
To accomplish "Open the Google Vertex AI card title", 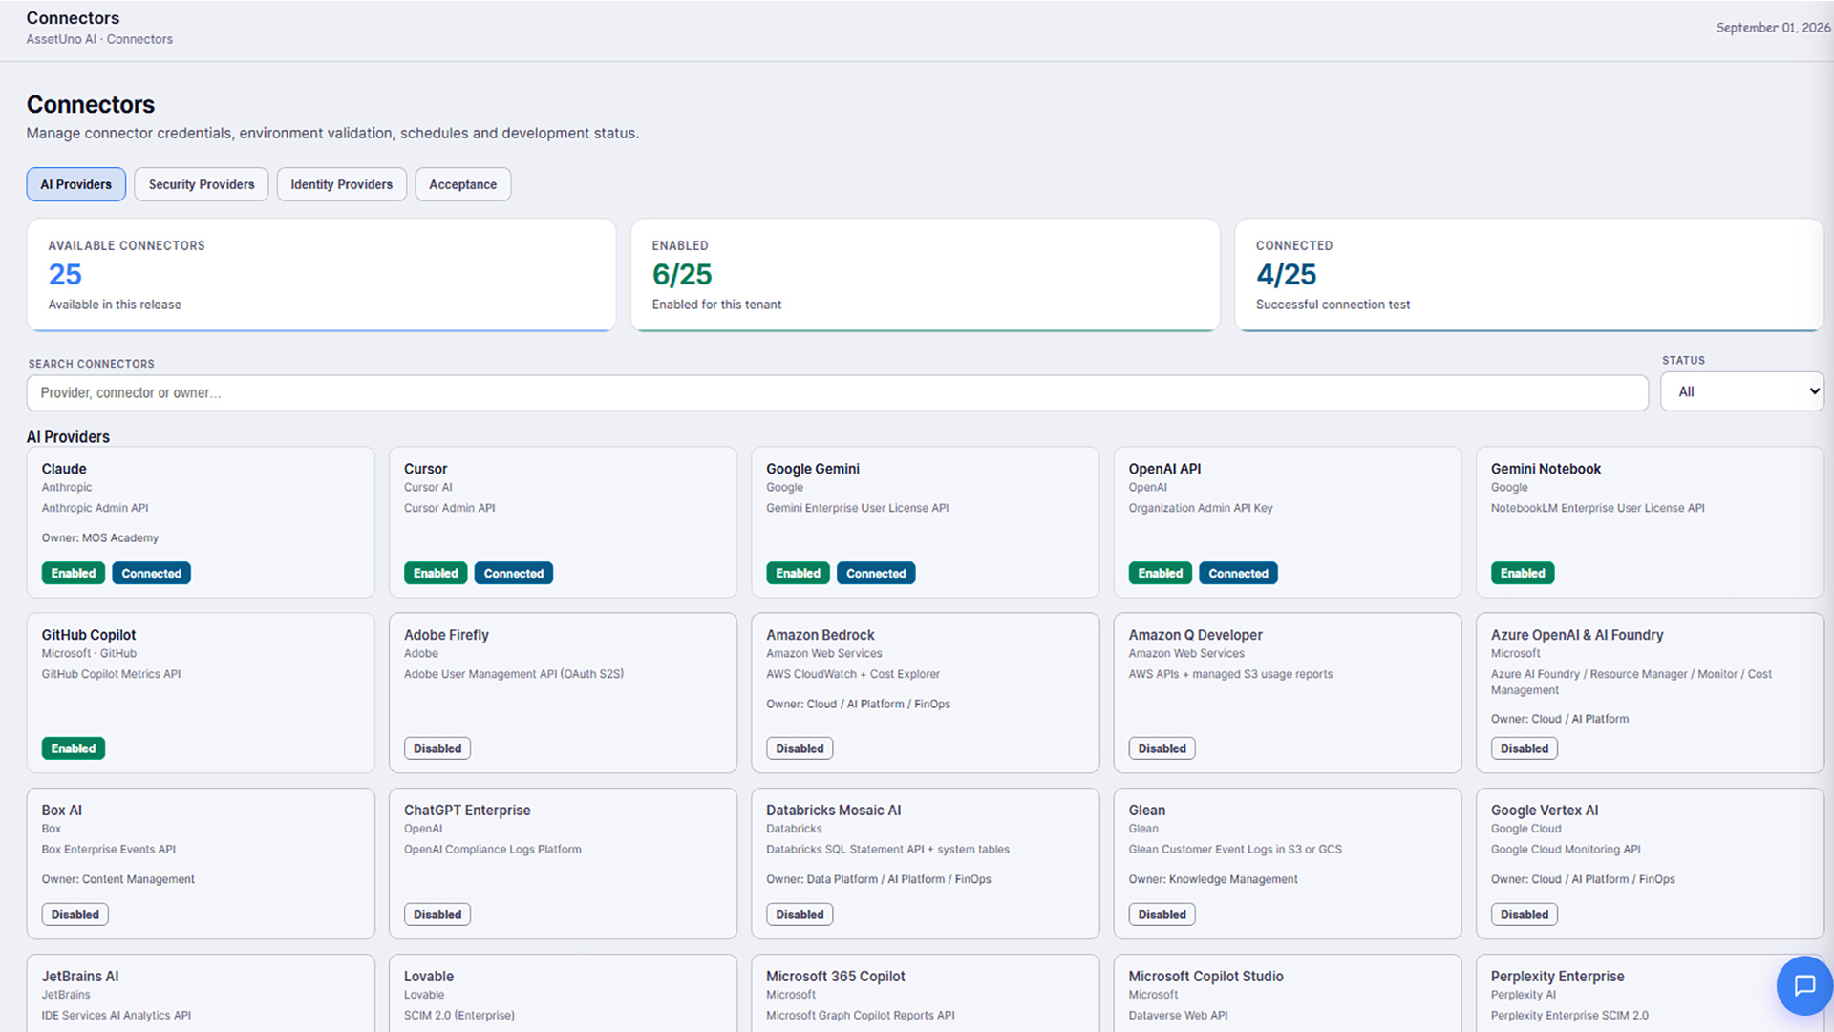I will (x=1545, y=811).
